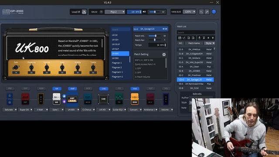Viewport: 279px width, 157px height.
Task: Toggle the NR module on/off button
Action: [57, 89]
